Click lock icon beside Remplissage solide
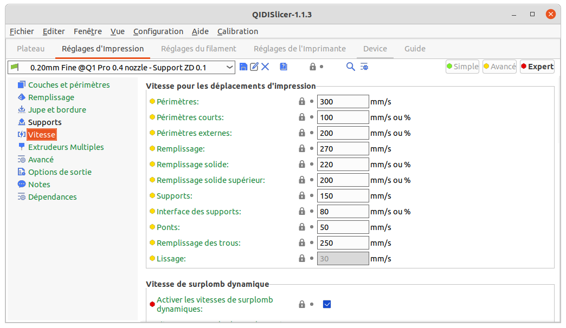This screenshot has width=566, height=328. coord(302,165)
